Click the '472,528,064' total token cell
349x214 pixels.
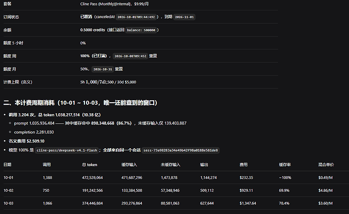pos(93,178)
